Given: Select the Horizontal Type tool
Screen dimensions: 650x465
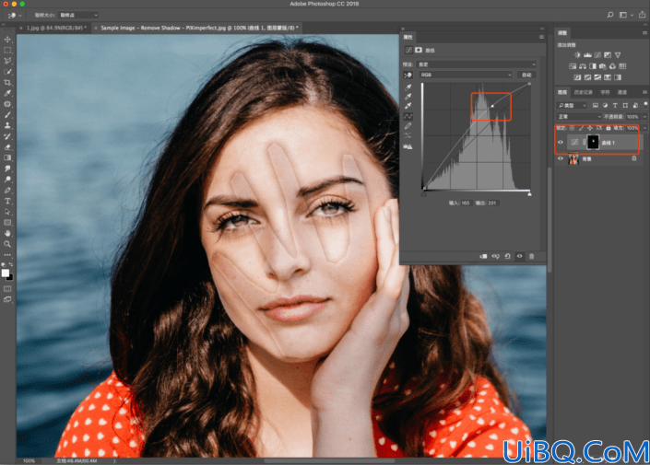Looking at the screenshot, I should 7,201.
